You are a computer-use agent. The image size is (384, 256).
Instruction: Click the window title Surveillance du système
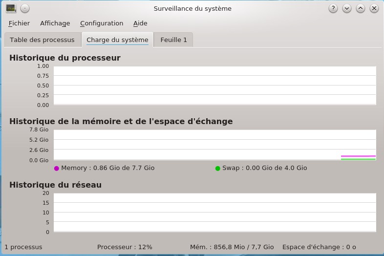coord(192,9)
